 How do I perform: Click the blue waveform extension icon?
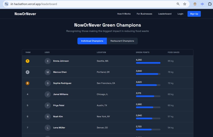[x=202, y=4]
